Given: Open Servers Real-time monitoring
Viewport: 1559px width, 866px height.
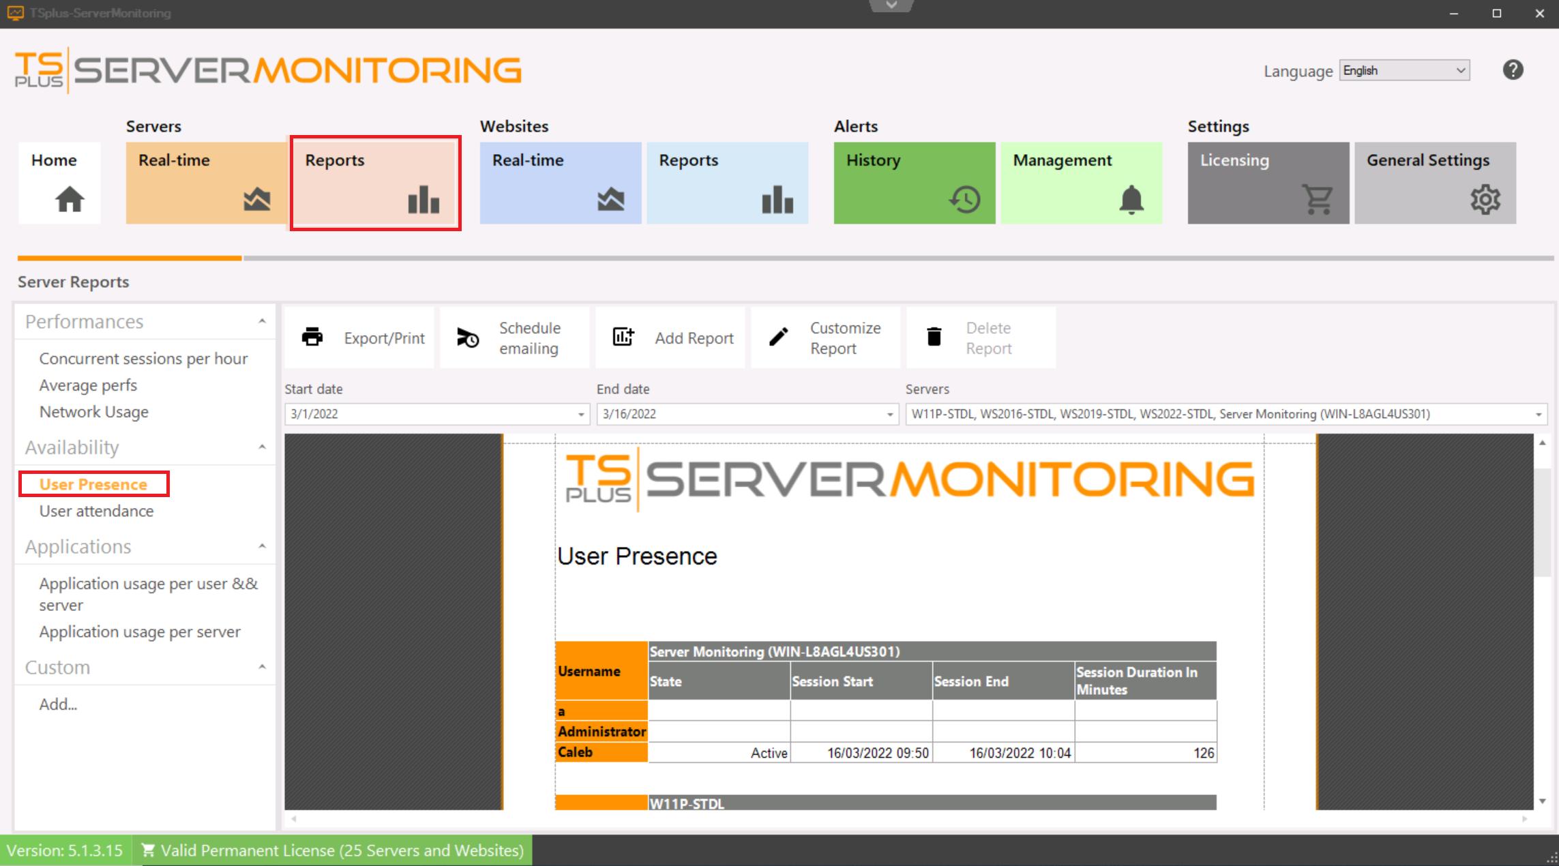Looking at the screenshot, I should pos(205,183).
